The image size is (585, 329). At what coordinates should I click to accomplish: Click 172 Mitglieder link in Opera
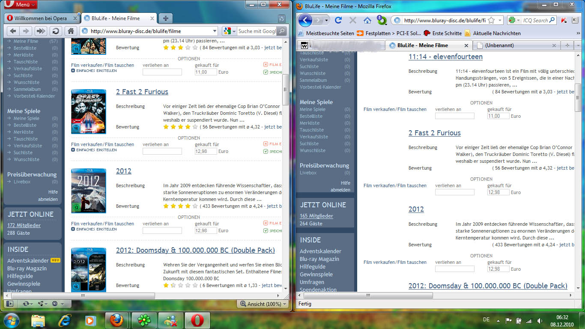tap(24, 225)
